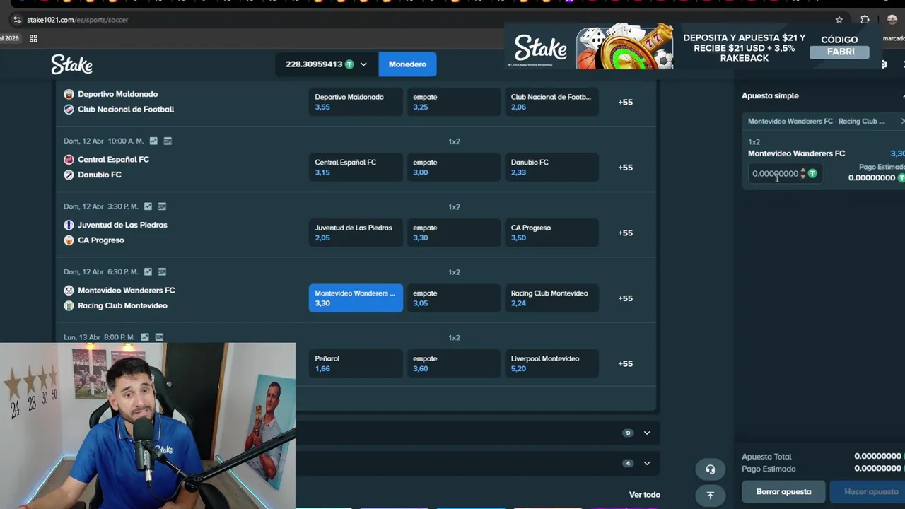This screenshot has height=509, width=905.
Task: Bet on empate 3,30 for Juventud match
Action: pos(454,233)
